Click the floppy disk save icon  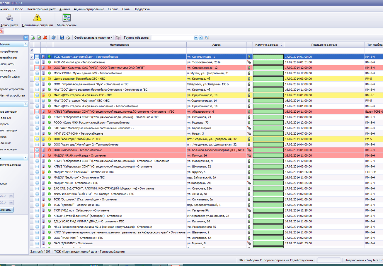click(x=62, y=38)
